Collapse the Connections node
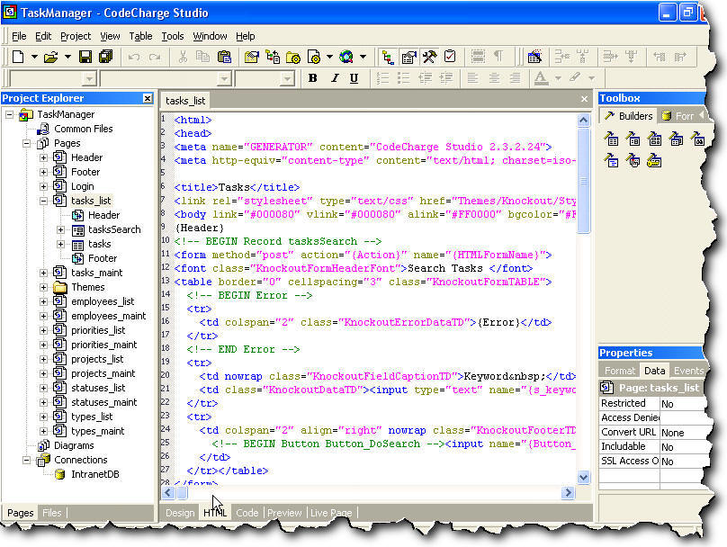This screenshot has height=547, width=727. 27,460
